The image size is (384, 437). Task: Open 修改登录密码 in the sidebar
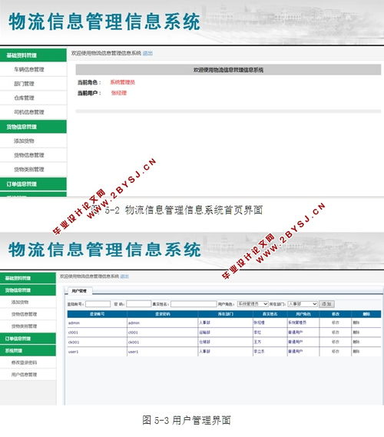(24, 363)
